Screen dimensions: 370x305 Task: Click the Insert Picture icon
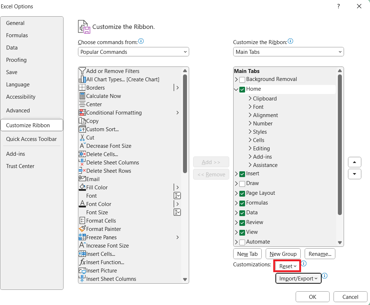tap(82, 271)
